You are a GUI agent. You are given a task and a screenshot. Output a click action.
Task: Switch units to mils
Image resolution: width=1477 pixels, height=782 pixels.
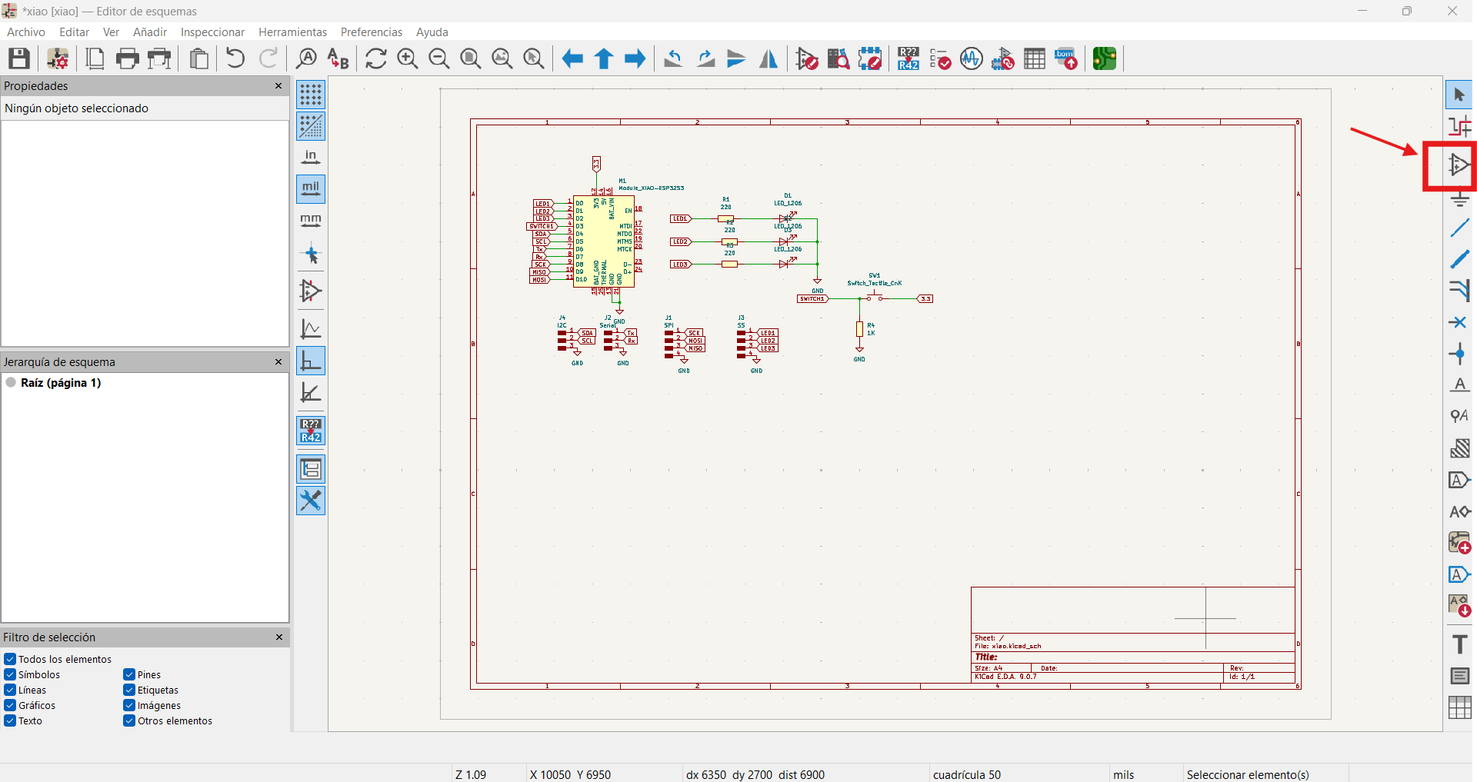(x=311, y=189)
